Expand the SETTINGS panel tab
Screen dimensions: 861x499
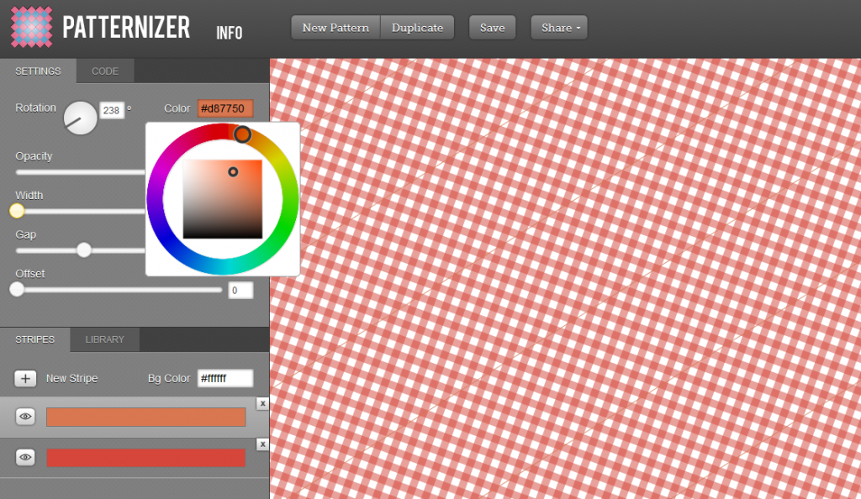37,71
